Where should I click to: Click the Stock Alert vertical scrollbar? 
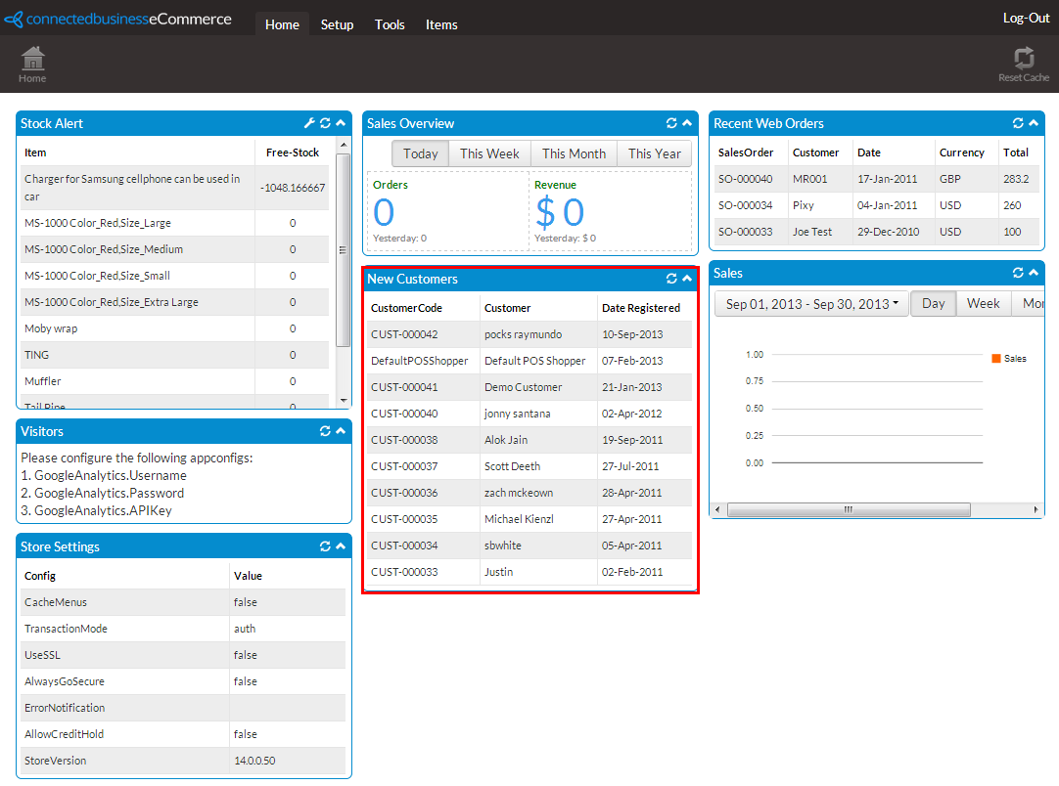[x=343, y=249]
